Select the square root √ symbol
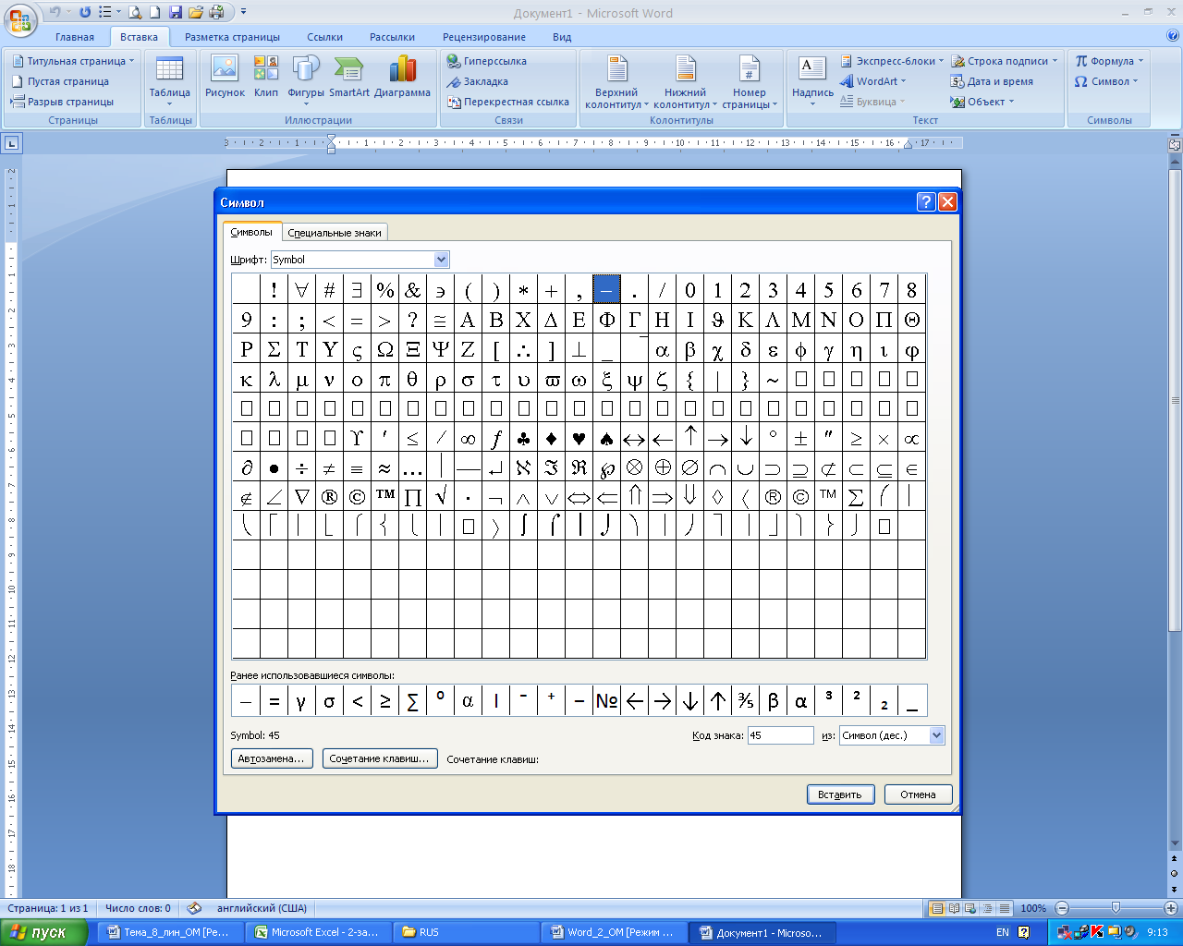1183x946 pixels. [x=440, y=497]
